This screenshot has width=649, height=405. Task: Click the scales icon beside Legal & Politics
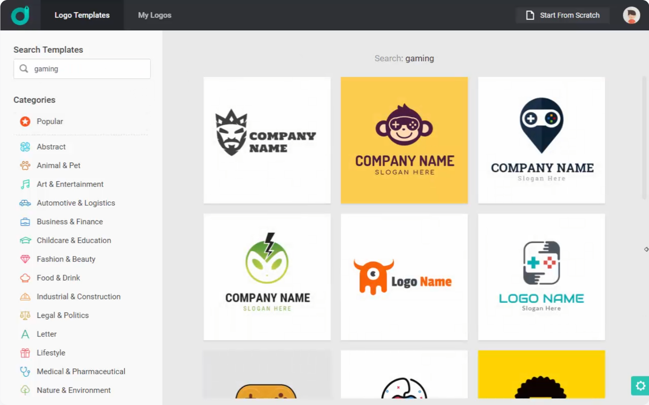pyautogui.click(x=25, y=315)
